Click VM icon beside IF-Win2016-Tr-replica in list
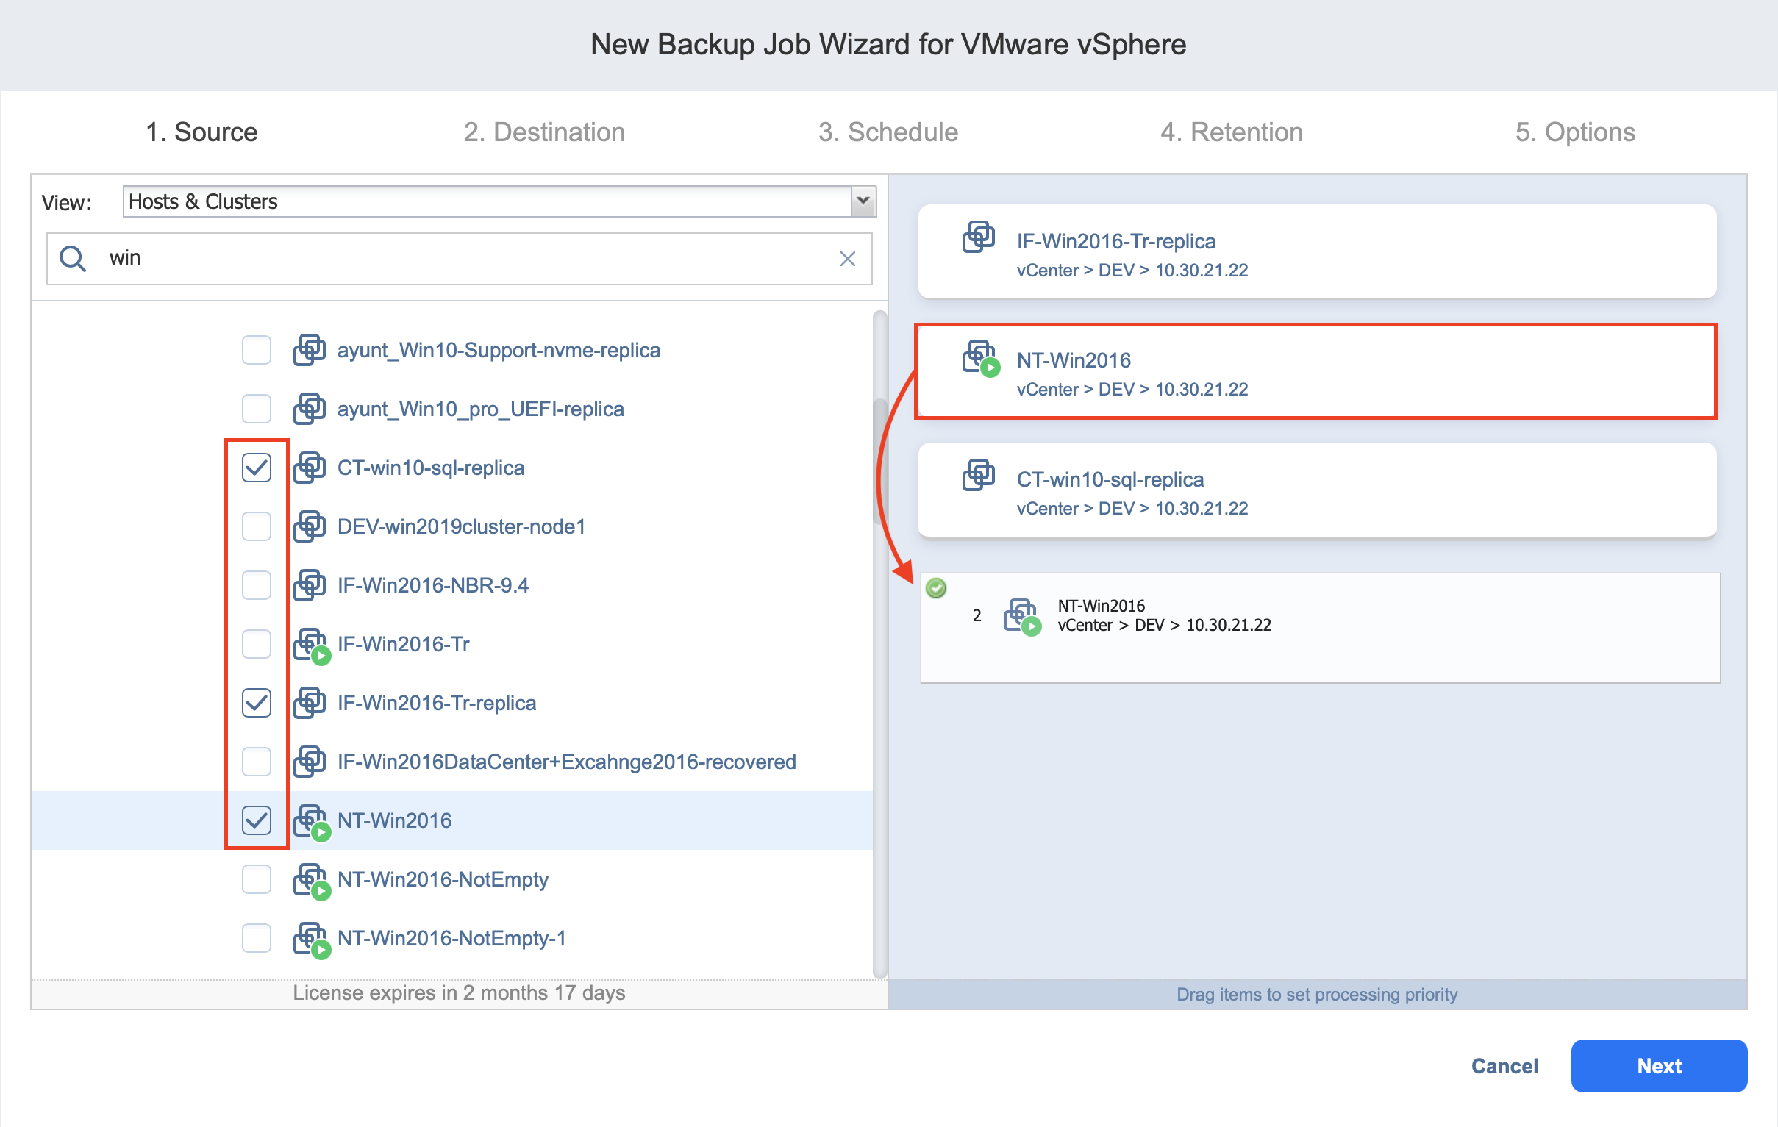Screen dimensions: 1778x1127 click(x=310, y=703)
